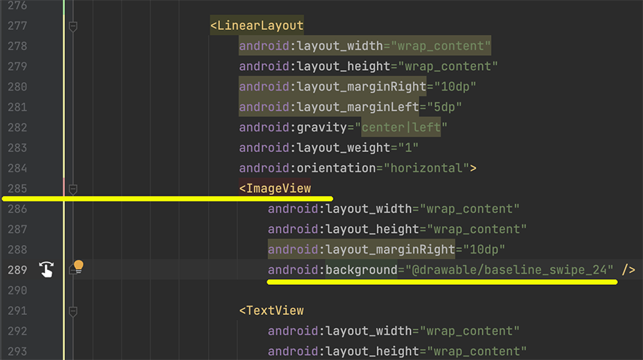This screenshot has height=360, width=643.
Task: Click the empty line 290
Action: [357, 290]
